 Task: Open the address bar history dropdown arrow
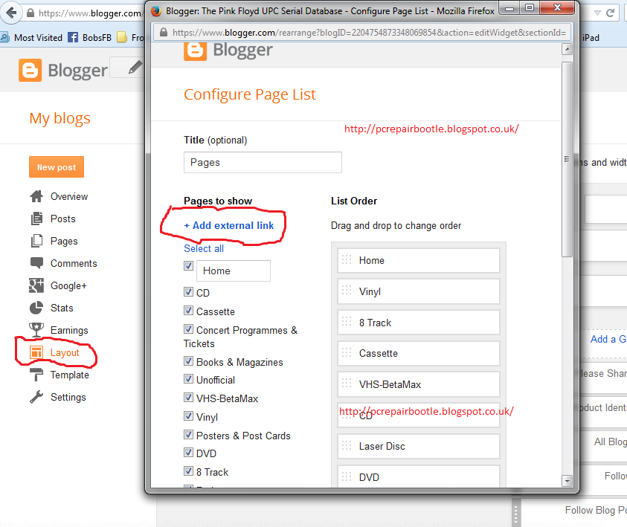coord(597,13)
